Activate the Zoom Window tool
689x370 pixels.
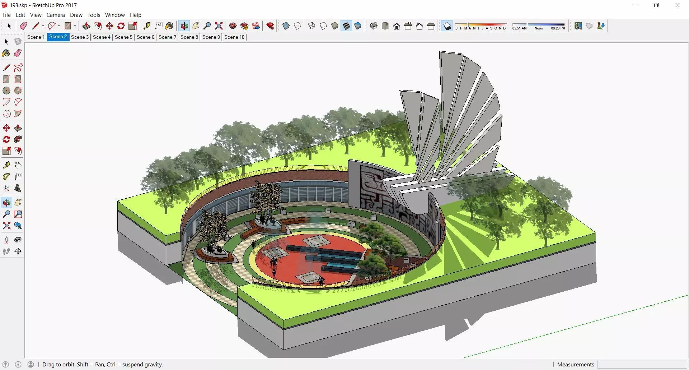[18, 214]
